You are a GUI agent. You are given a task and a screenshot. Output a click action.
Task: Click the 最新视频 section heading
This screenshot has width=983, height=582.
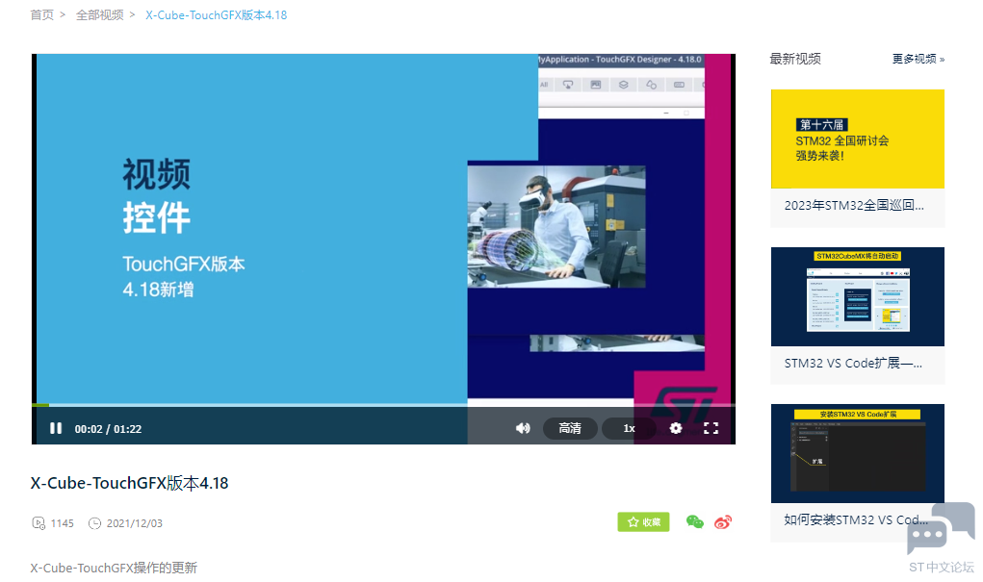tap(795, 59)
